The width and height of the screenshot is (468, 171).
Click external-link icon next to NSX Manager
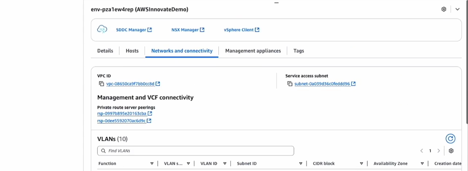[202, 30]
